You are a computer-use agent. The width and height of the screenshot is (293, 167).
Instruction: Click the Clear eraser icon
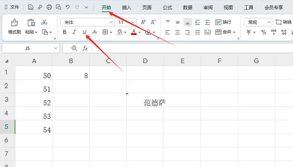[148, 32]
